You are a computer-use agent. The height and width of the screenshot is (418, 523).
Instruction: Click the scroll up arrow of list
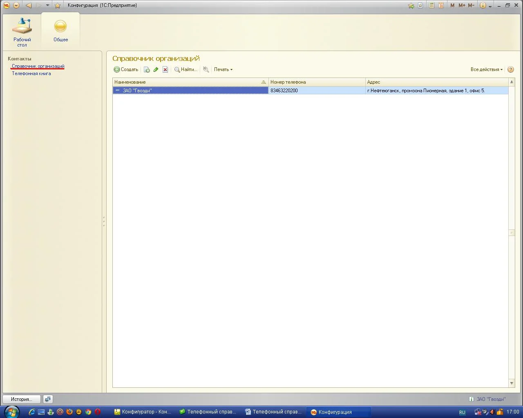[512, 82]
